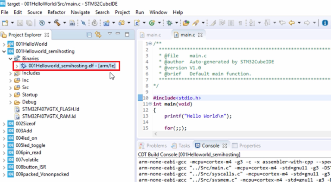331x182 pixels.
Task: Click the Search flashlight icon
Action: [x=196, y=23]
